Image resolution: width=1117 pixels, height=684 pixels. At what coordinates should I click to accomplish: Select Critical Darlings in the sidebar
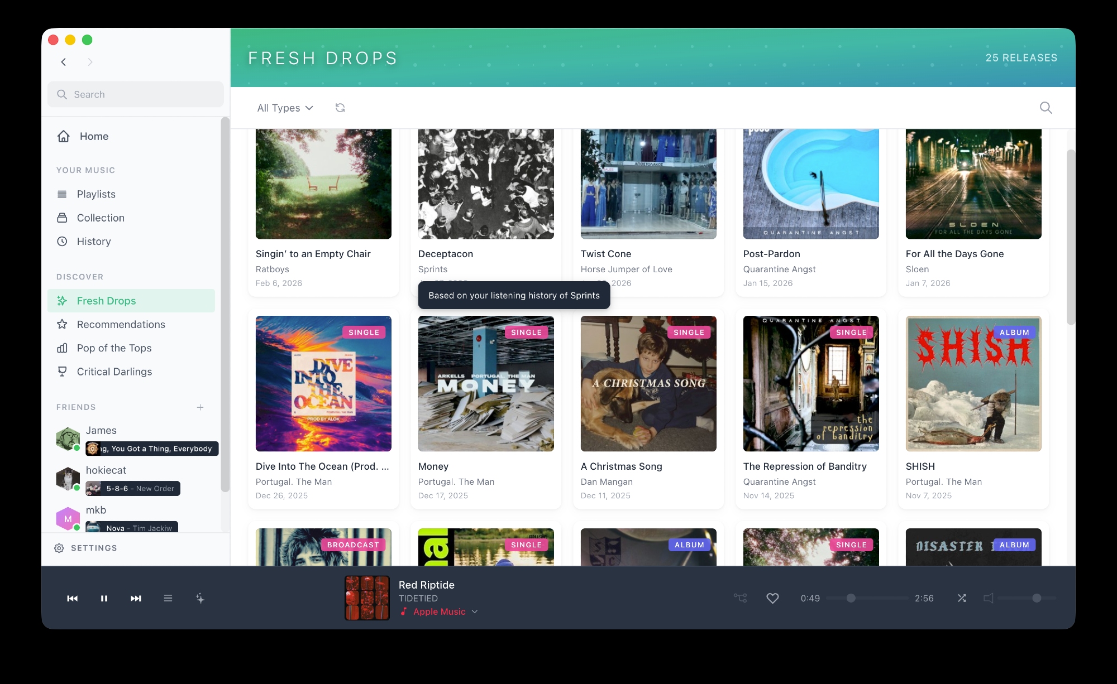tap(114, 372)
